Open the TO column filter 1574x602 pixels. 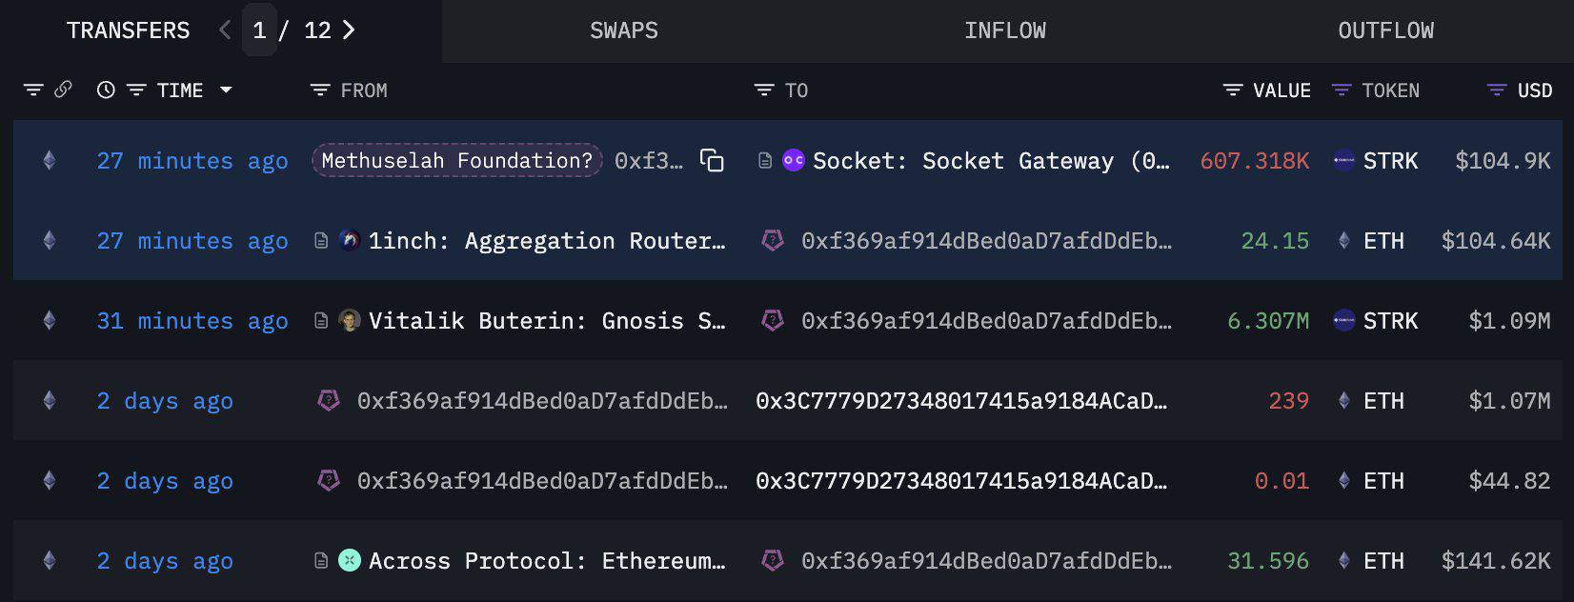pyautogui.click(x=764, y=90)
